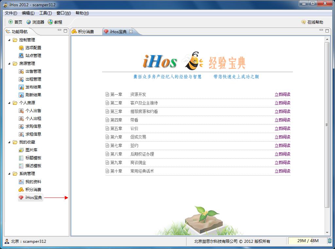Click the garbage collector trash icon in the status bar
This screenshot has width=335, height=249.
330,241
